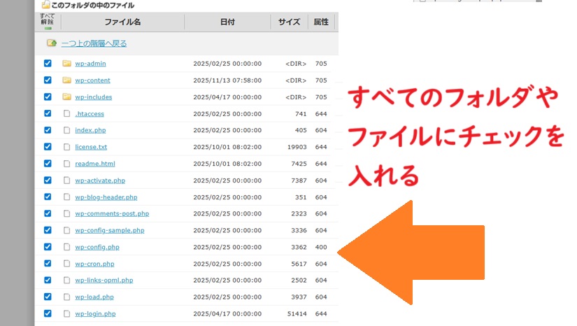Click the license.txt size value 19903
577x326 pixels.
[297, 147]
